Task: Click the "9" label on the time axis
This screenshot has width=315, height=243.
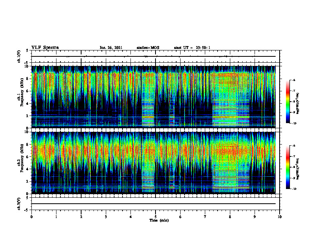Action: click(x=255, y=217)
